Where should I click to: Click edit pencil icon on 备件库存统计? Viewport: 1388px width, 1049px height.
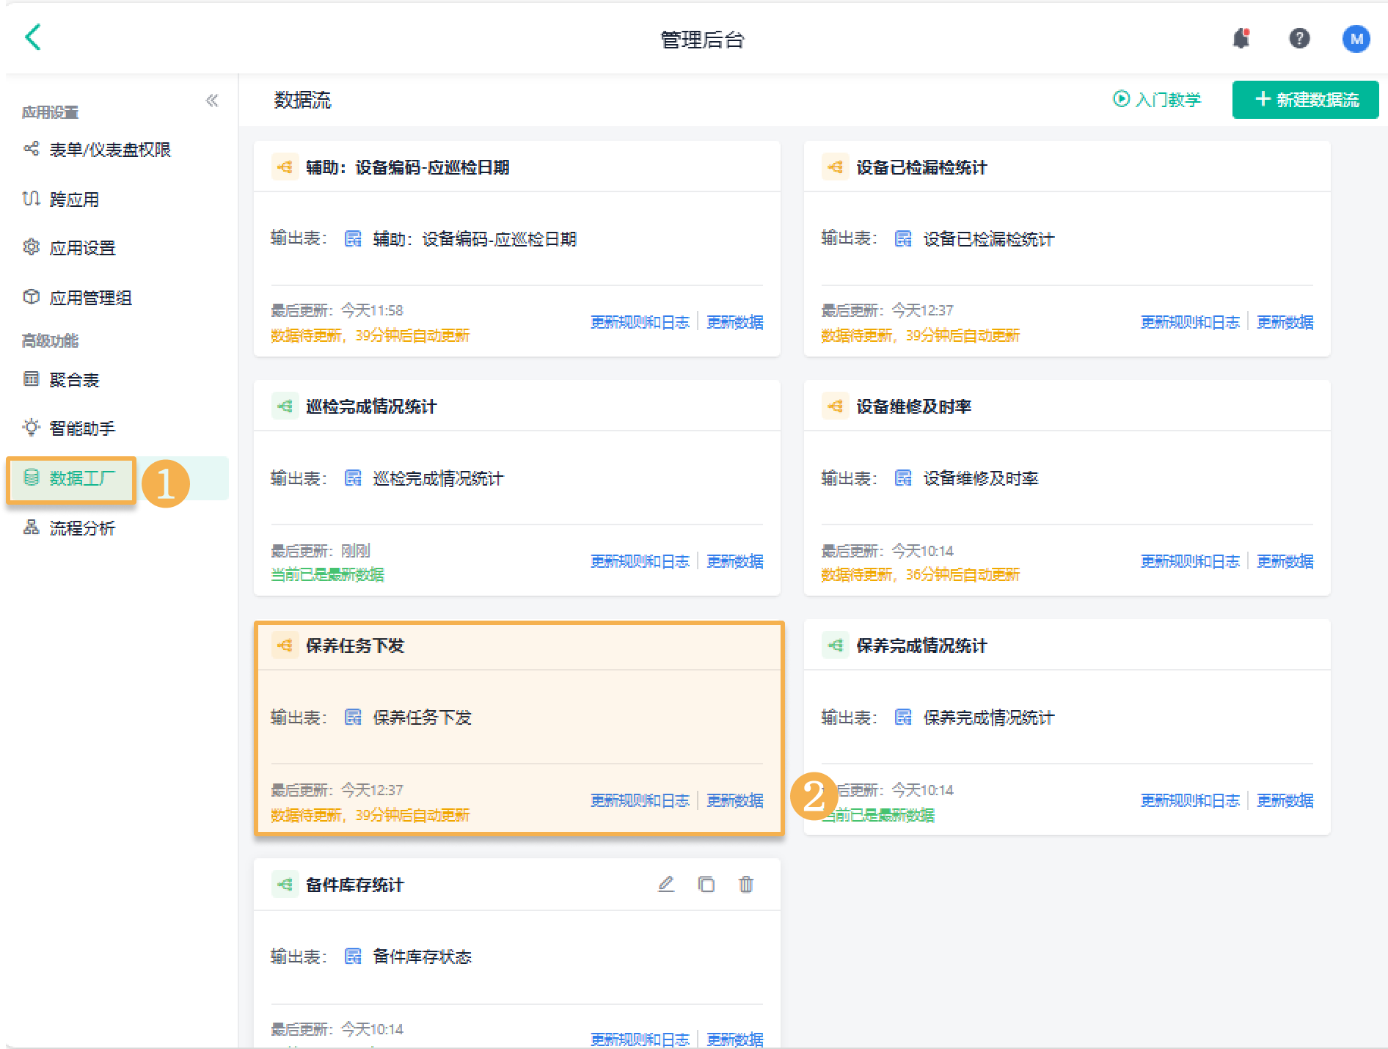(666, 884)
